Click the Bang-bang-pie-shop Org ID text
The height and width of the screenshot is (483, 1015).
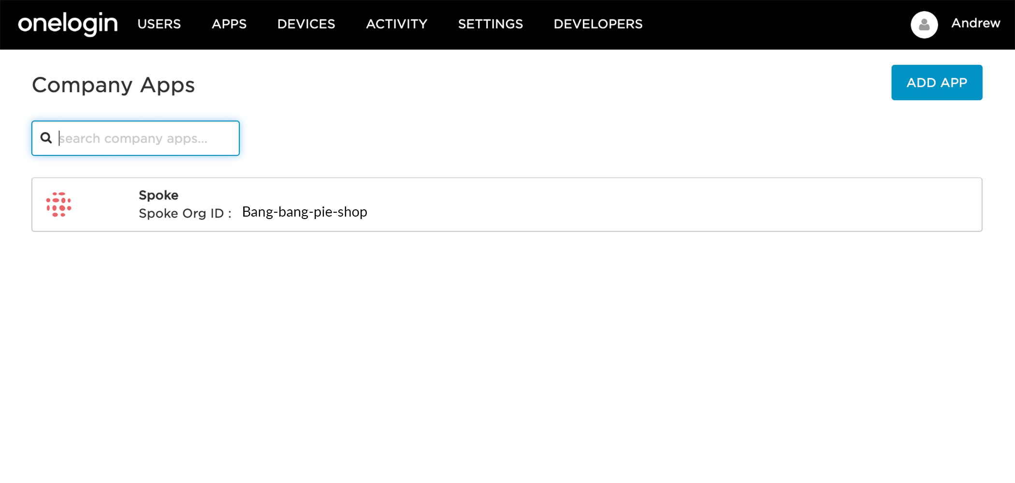304,212
